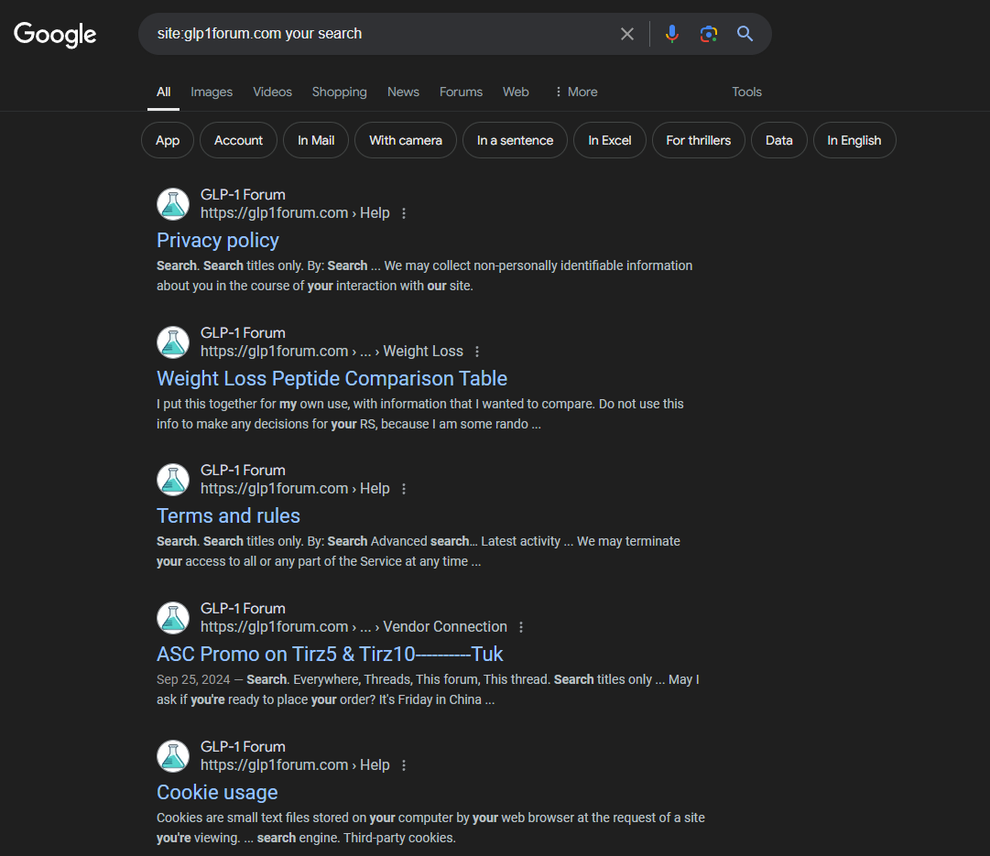
Task: Open three-dot menu for Cookie usage result
Action: point(404,765)
